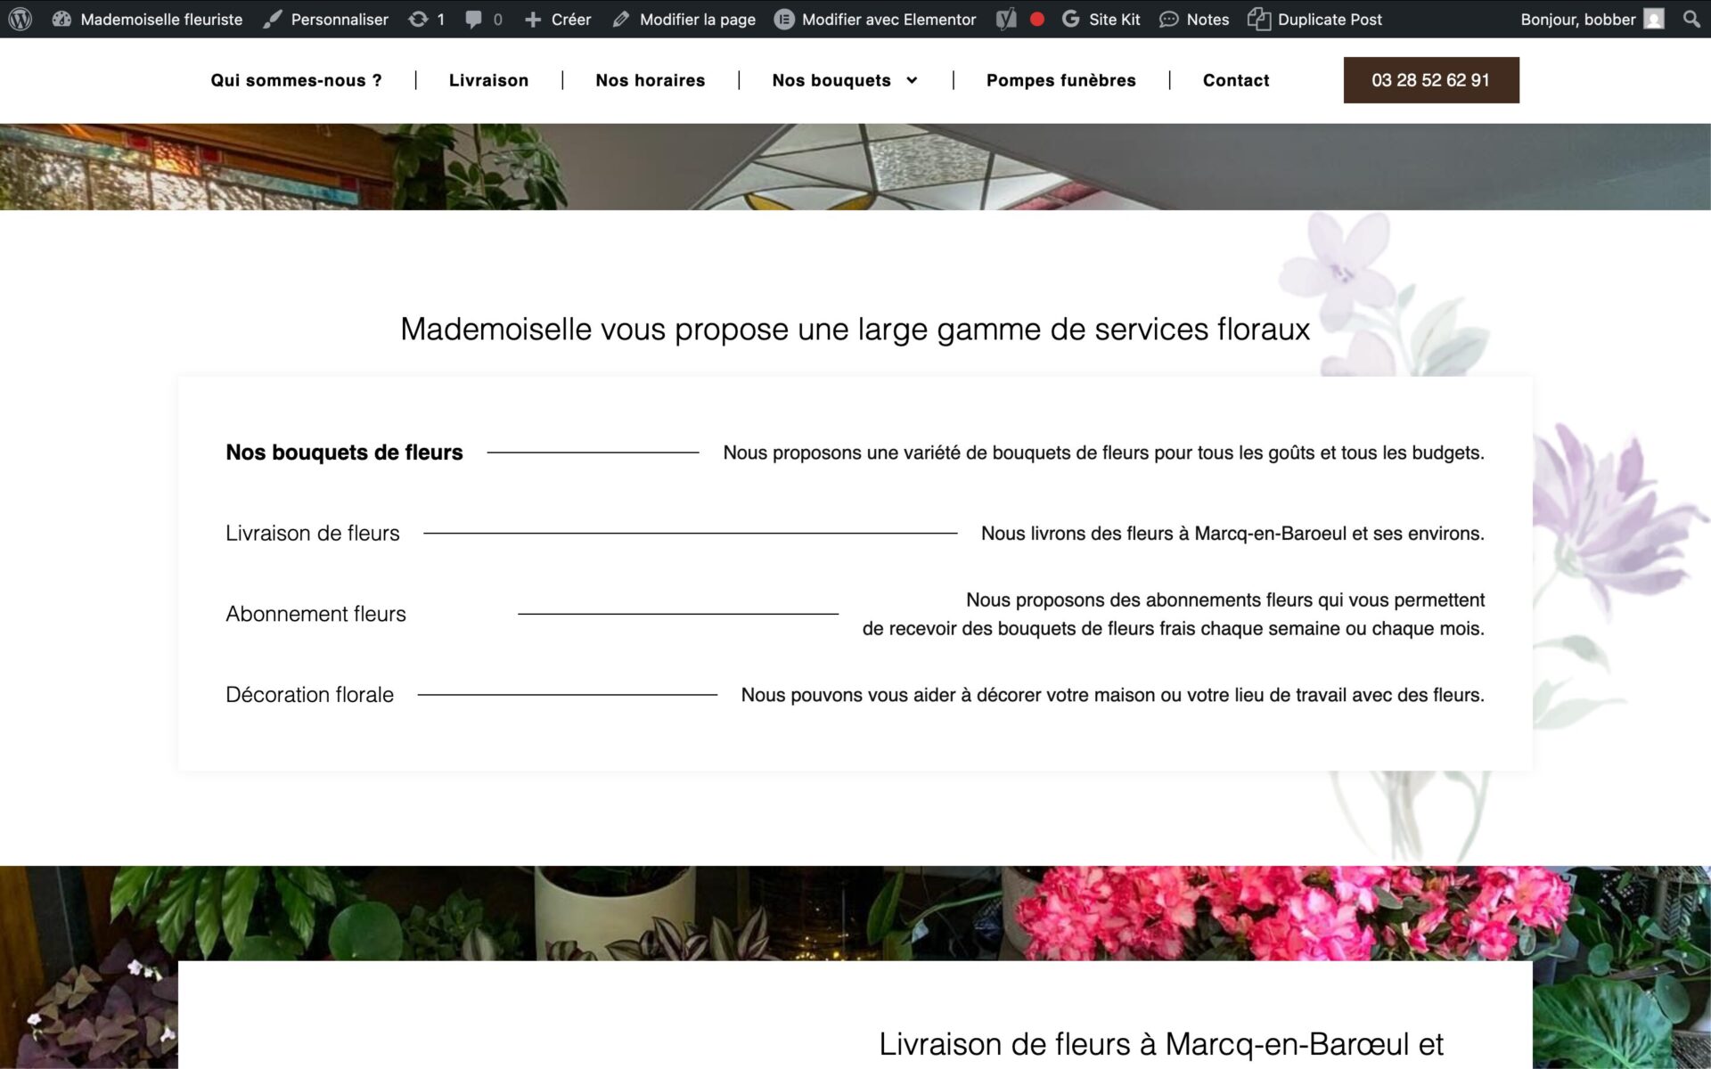Viewport: 1711px width, 1069px height.
Task: Click text about bouquets pour tous les goûts
Action: [1103, 453]
